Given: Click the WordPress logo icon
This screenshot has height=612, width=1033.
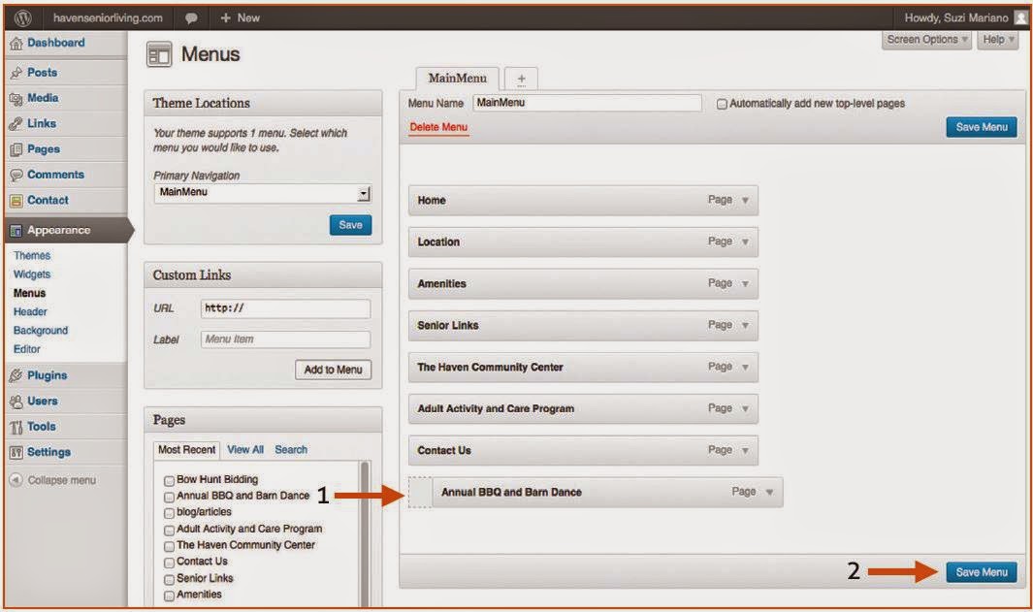Looking at the screenshot, I should coord(22,17).
